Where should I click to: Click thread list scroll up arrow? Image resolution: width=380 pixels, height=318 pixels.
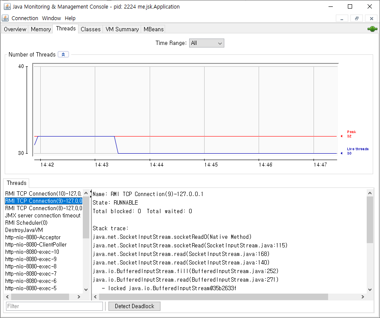coord(86,193)
